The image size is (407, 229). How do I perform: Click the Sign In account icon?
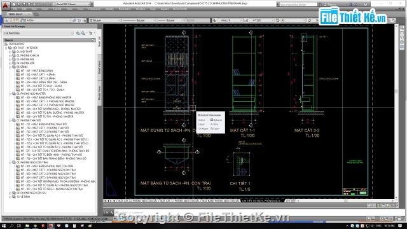[325, 4]
